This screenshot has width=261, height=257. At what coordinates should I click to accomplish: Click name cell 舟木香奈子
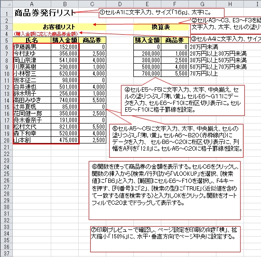tap(32, 120)
